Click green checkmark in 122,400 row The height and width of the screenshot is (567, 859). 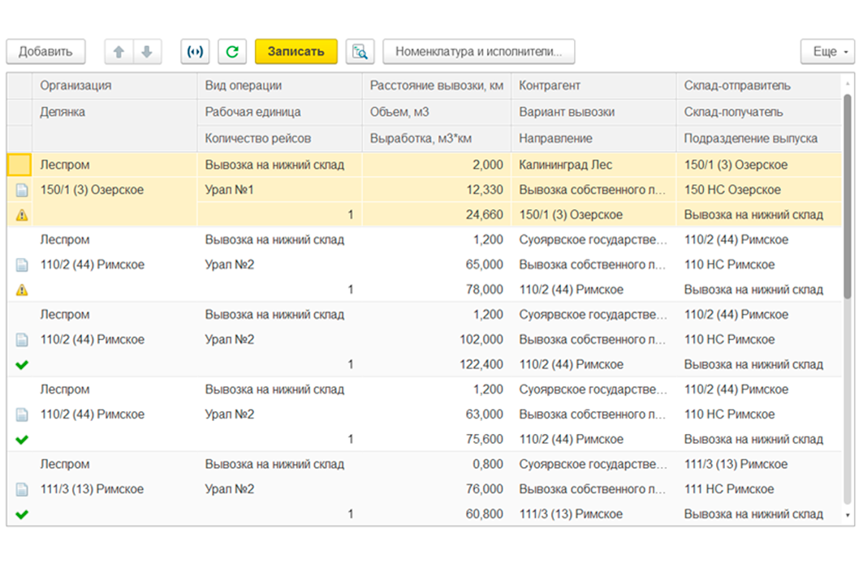click(x=22, y=364)
